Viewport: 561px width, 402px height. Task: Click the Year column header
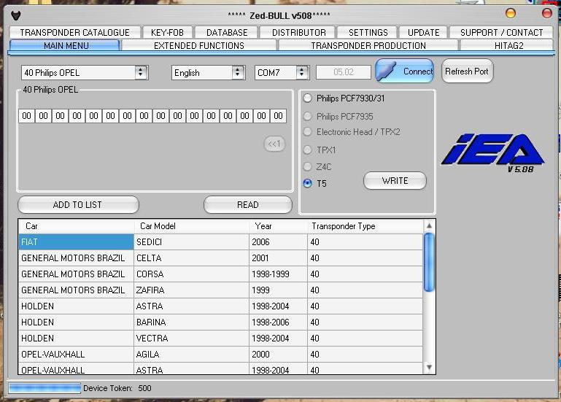[x=278, y=226]
